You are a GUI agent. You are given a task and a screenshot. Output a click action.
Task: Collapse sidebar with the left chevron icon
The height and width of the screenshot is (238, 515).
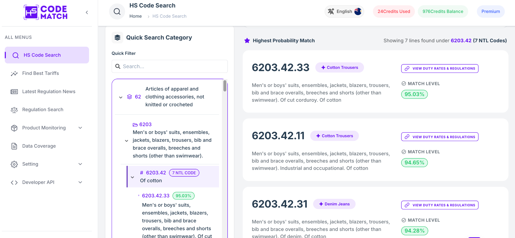pyautogui.click(x=87, y=12)
